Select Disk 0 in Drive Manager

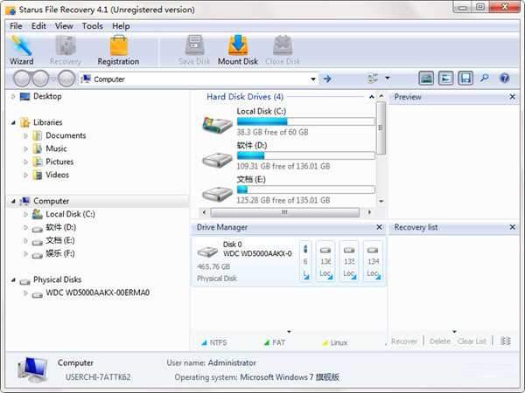tap(245, 262)
